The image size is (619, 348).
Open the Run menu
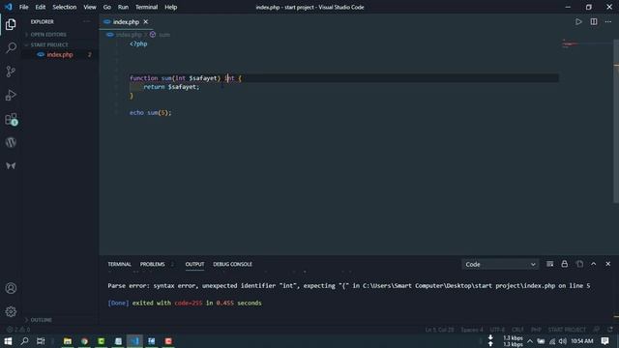123,7
